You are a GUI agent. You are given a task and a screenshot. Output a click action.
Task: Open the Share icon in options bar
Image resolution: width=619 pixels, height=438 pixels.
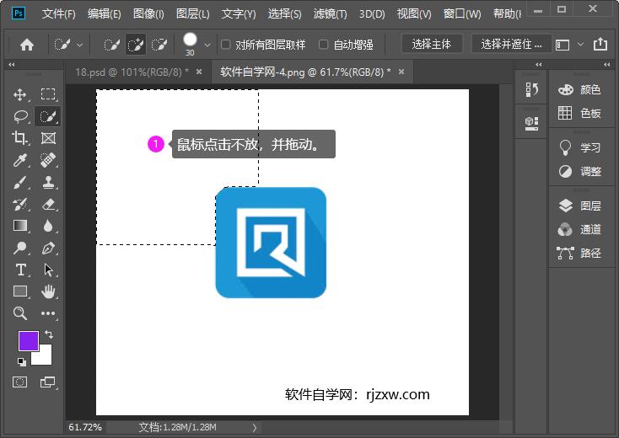[x=600, y=44]
